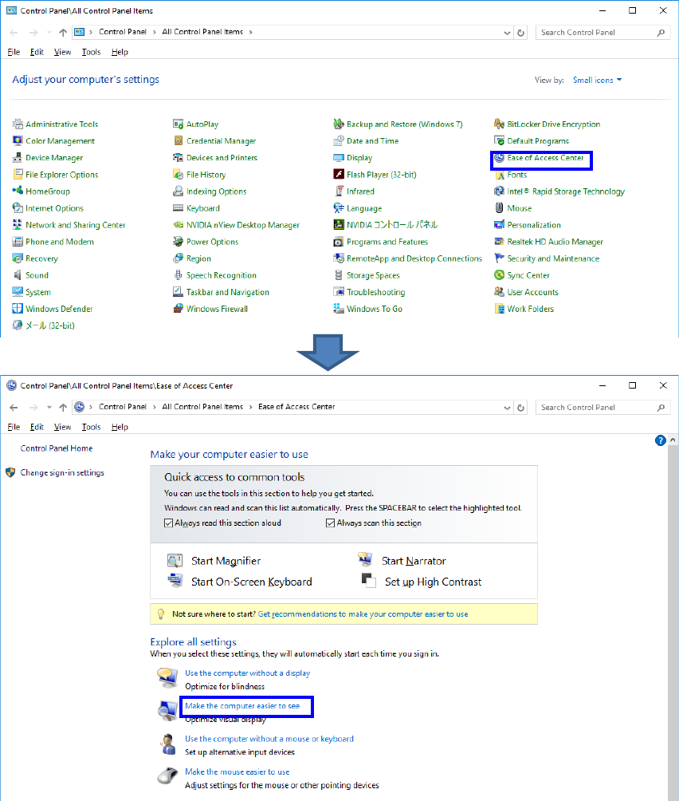This screenshot has height=801, width=679.
Task: Open Edit menu in top window
Action: tap(37, 52)
